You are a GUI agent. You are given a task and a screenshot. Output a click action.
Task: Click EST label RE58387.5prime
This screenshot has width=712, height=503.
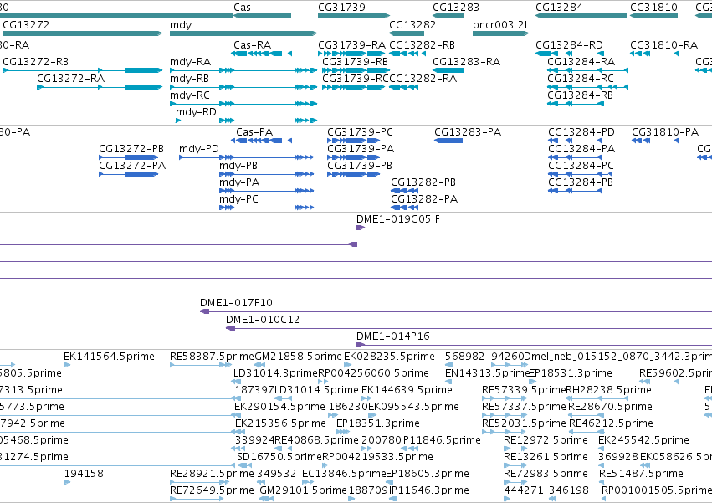click(x=212, y=357)
